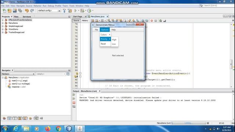Click Rerun icon in Output panel
The image size is (235, 132).
[74, 95]
